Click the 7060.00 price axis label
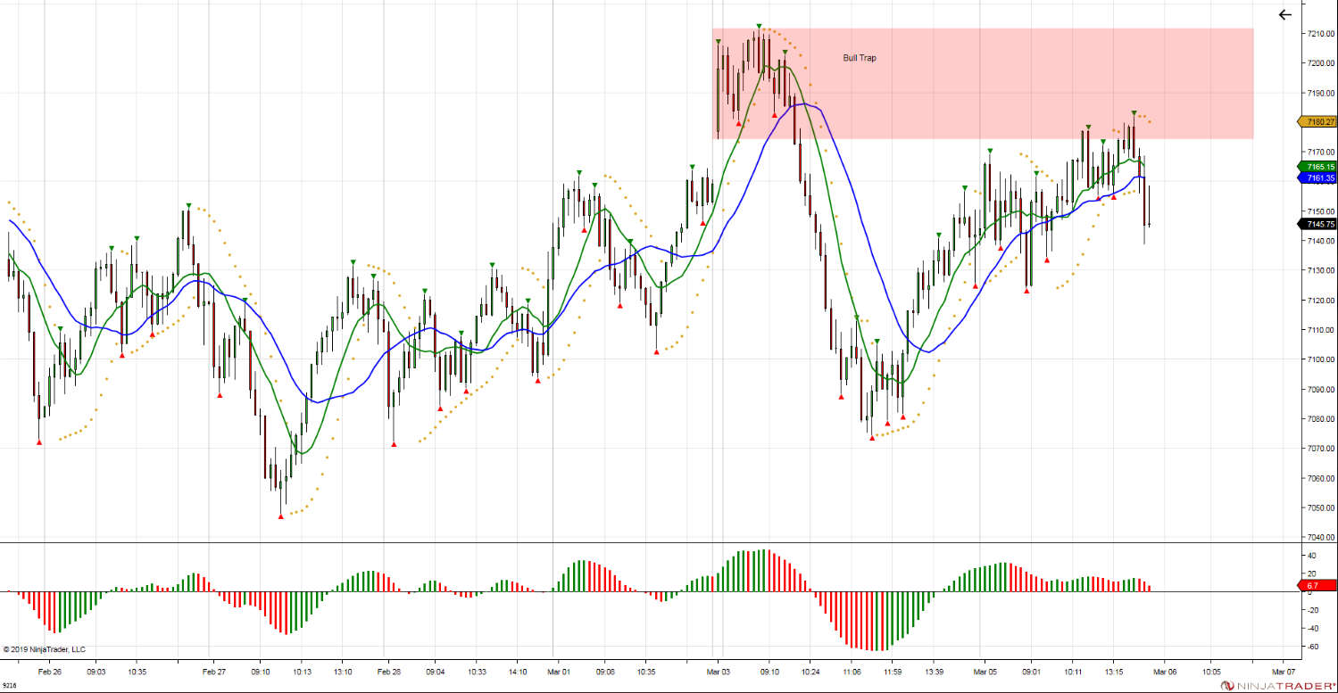This screenshot has height=693, width=1338. (1320, 478)
